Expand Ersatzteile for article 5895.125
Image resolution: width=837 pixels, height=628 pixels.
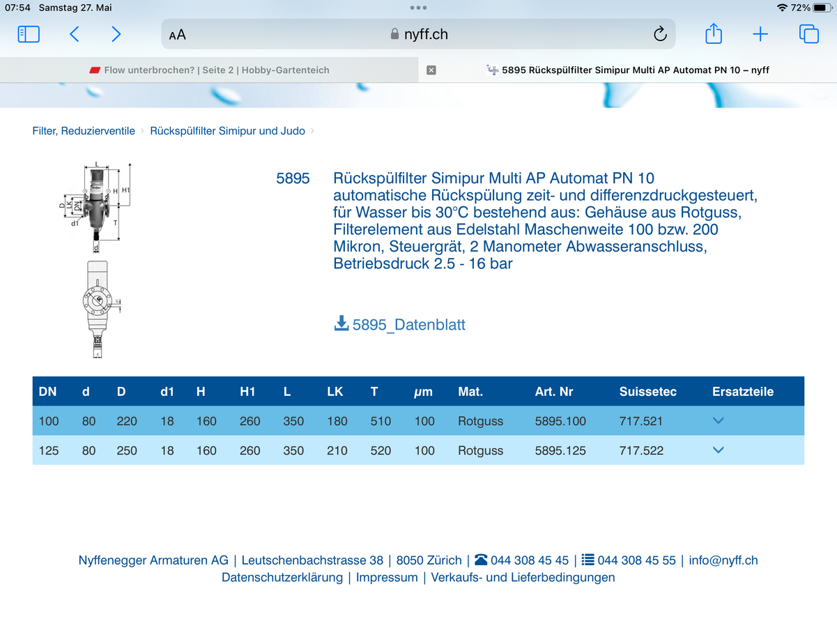click(719, 450)
